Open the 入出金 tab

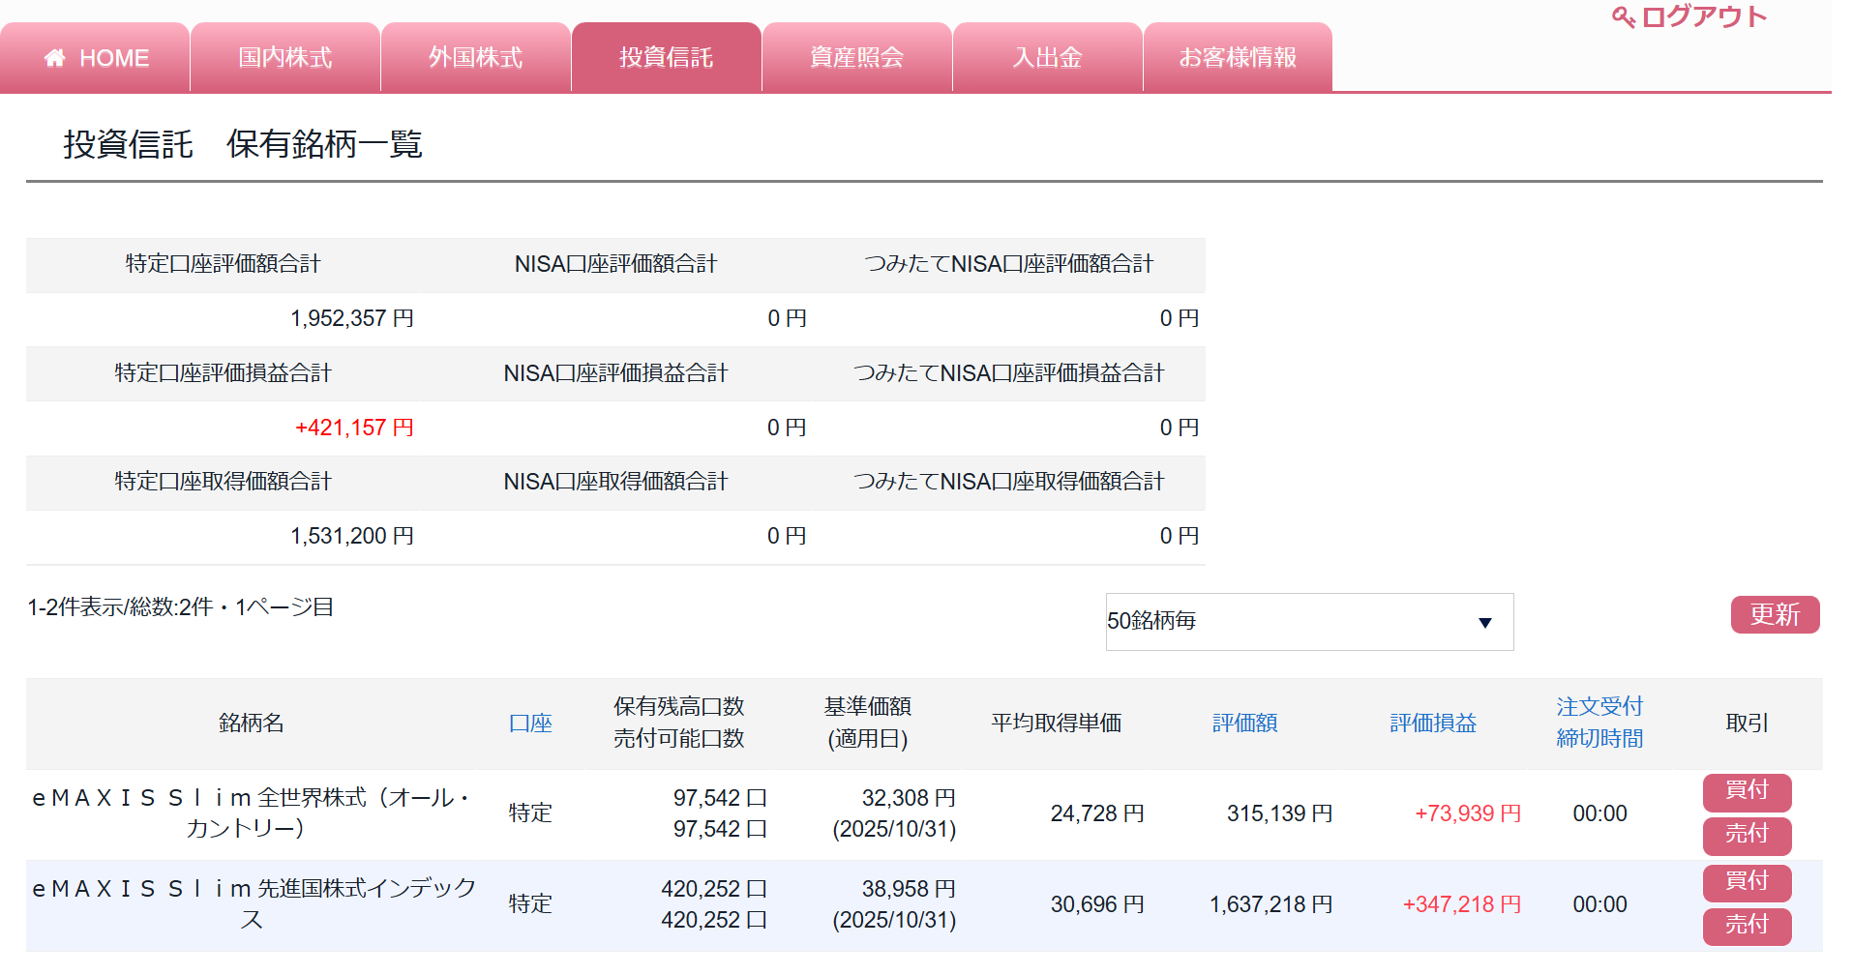click(x=1047, y=58)
